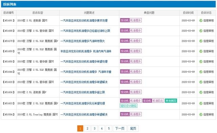
Task: Click the 发动机 机油增多 tag in row 451620
Action: coord(131,82)
